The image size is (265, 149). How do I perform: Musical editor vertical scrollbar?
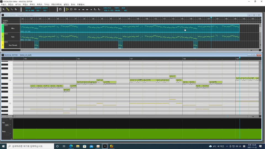click(260, 88)
